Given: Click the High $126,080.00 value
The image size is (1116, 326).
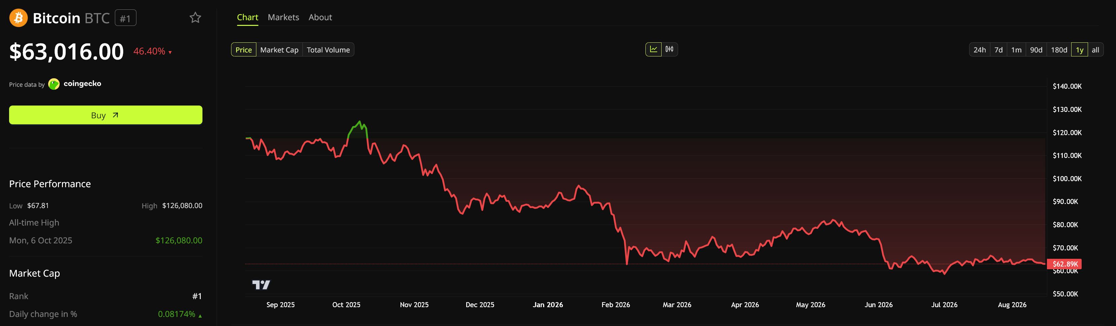Looking at the screenshot, I should [182, 205].
